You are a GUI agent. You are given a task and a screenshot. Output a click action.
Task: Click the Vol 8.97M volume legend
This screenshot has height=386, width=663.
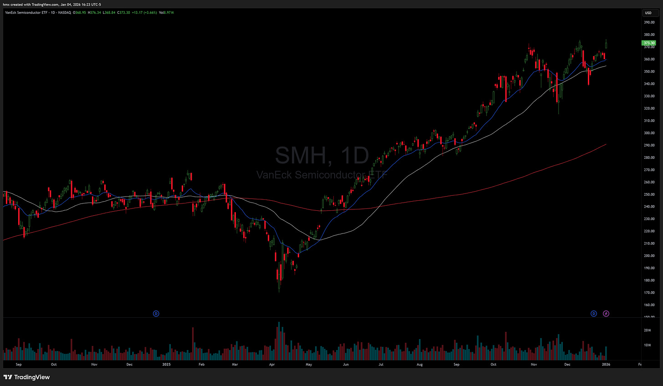pyautogui.click(x=166, y=13)
